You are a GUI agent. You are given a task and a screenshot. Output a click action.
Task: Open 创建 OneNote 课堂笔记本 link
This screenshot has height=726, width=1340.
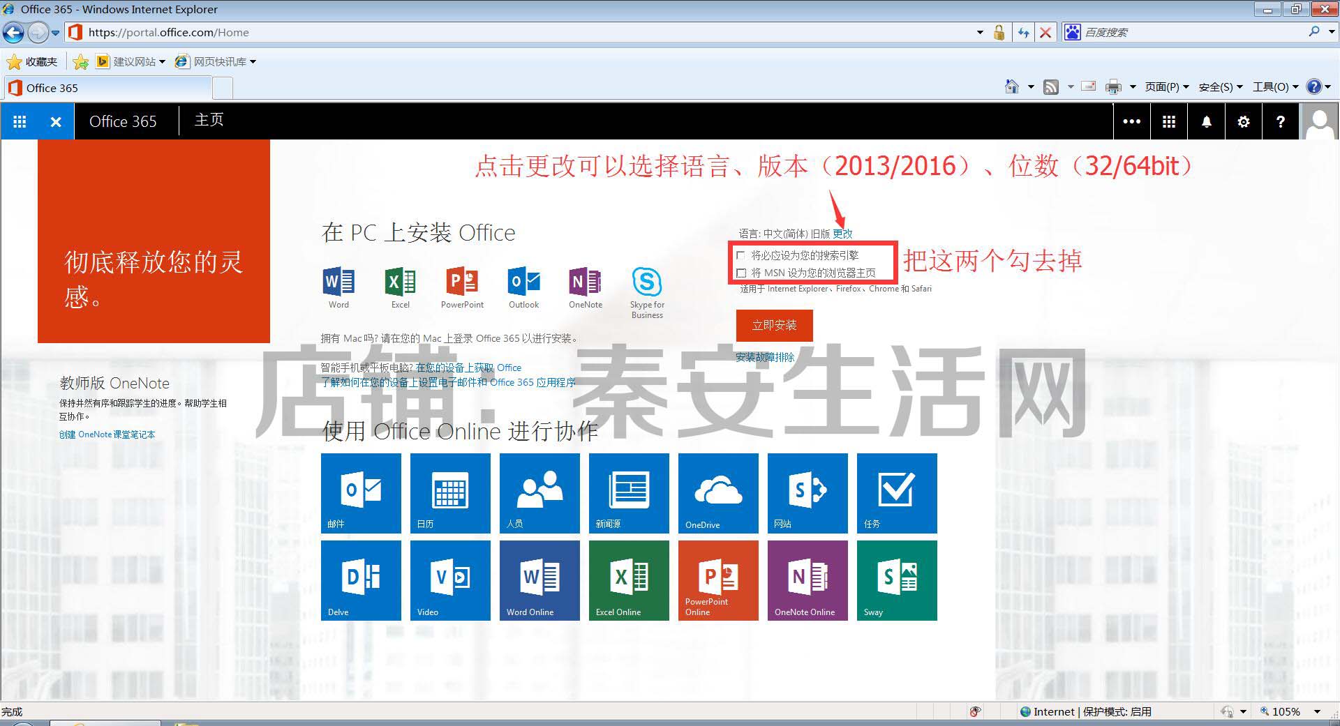(x=107, y=434)
